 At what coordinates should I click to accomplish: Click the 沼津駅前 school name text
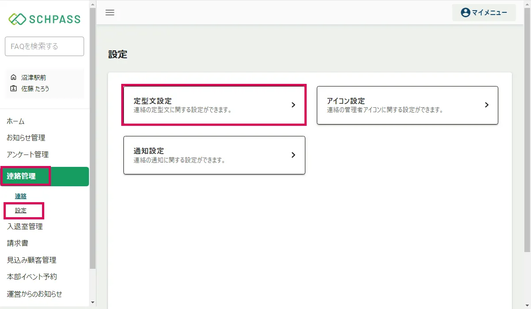34,77
